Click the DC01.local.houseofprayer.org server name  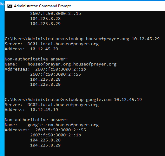point(63,44)
